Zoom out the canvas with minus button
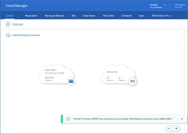 coord(169,129)
